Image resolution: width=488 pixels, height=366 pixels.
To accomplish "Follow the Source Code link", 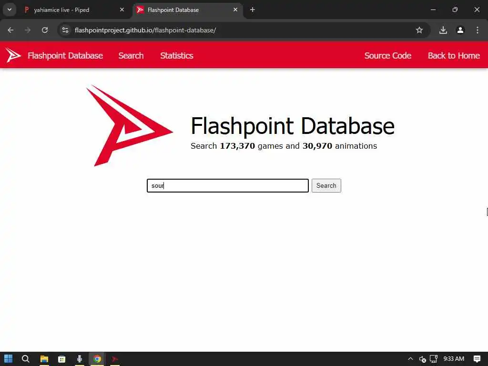I will click(x=387, y=55).
